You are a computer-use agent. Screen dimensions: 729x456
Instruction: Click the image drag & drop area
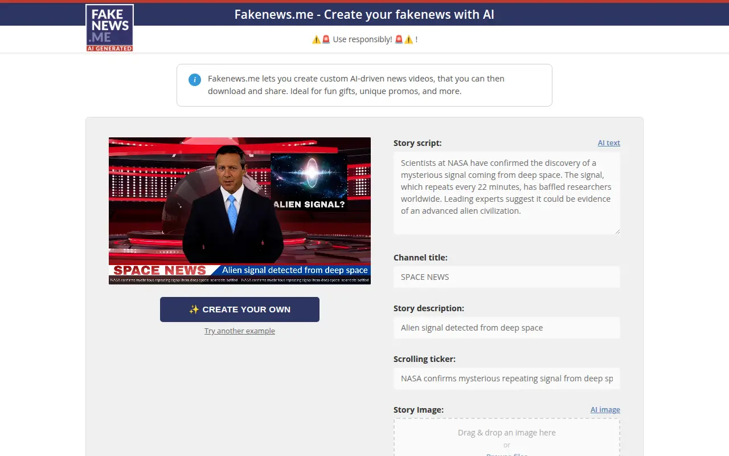507,438
